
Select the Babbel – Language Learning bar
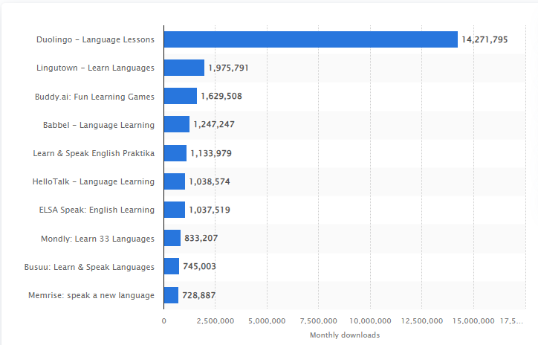[x=176, y=124]
